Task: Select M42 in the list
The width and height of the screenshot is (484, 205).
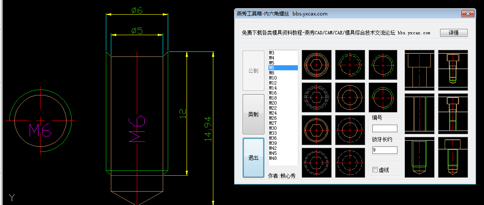Action: point(283,148)
